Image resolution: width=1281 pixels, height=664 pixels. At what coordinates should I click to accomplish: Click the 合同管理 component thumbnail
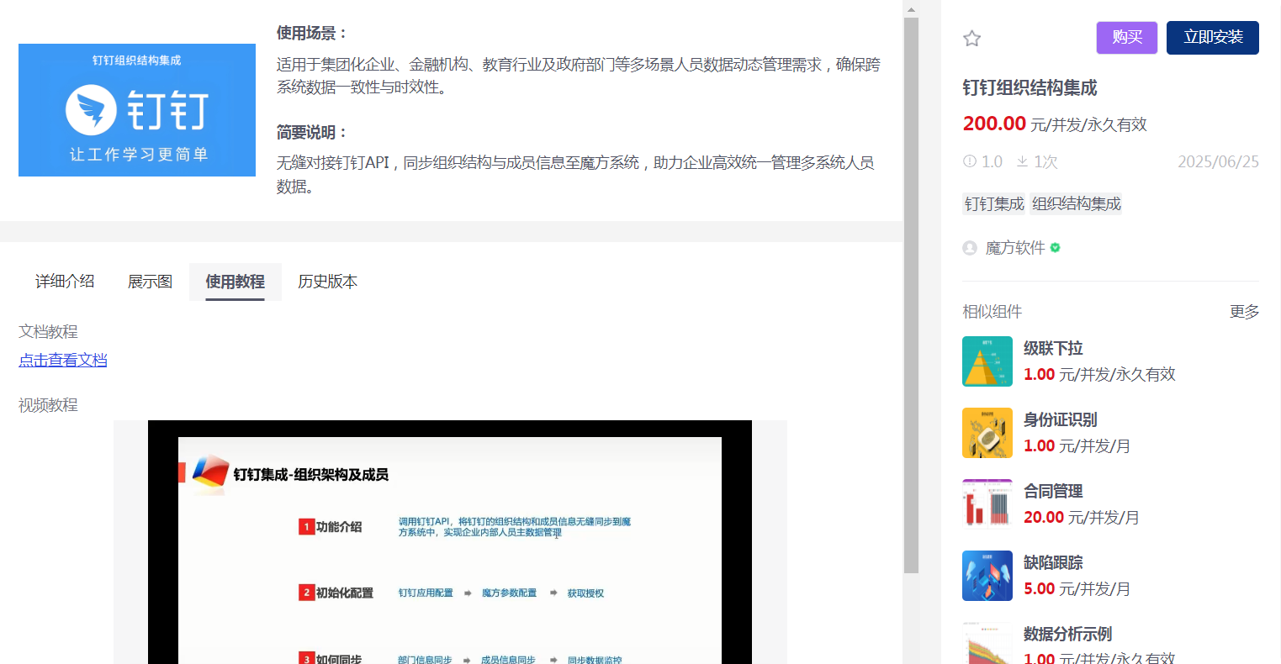[987, 504]
